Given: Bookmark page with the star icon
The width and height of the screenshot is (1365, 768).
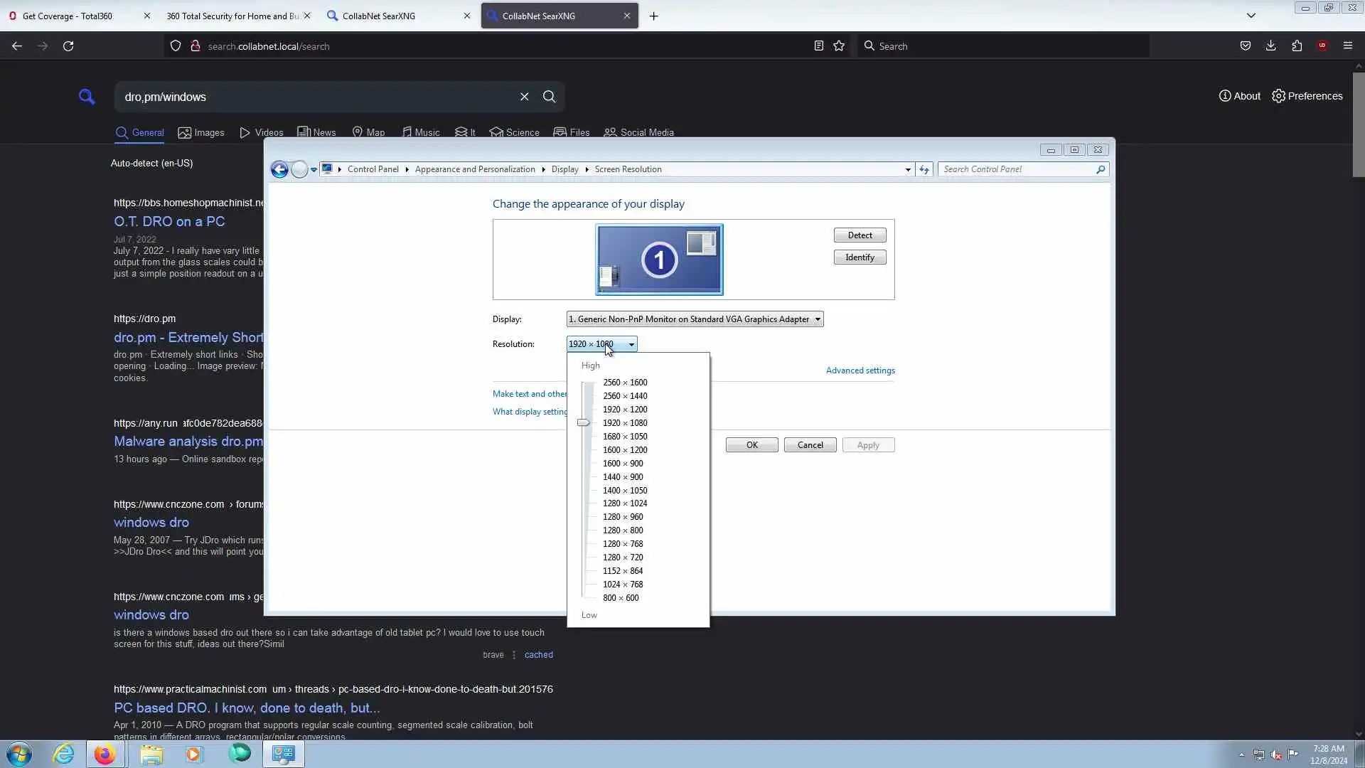Looking at the screenshot, I should (x=839, y=46).
